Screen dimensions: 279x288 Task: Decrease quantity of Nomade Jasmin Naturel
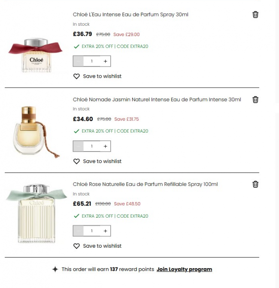(x=79, y=146)
